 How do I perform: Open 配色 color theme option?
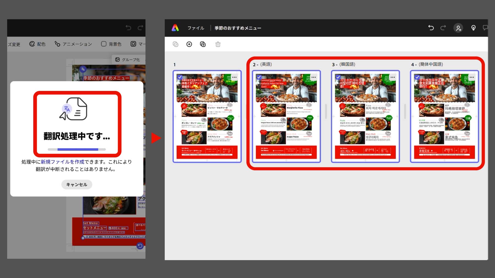(37, 44)
